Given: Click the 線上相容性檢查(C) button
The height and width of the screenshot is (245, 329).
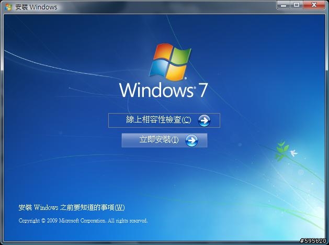Looking at the screenshot, I should 164,120.
